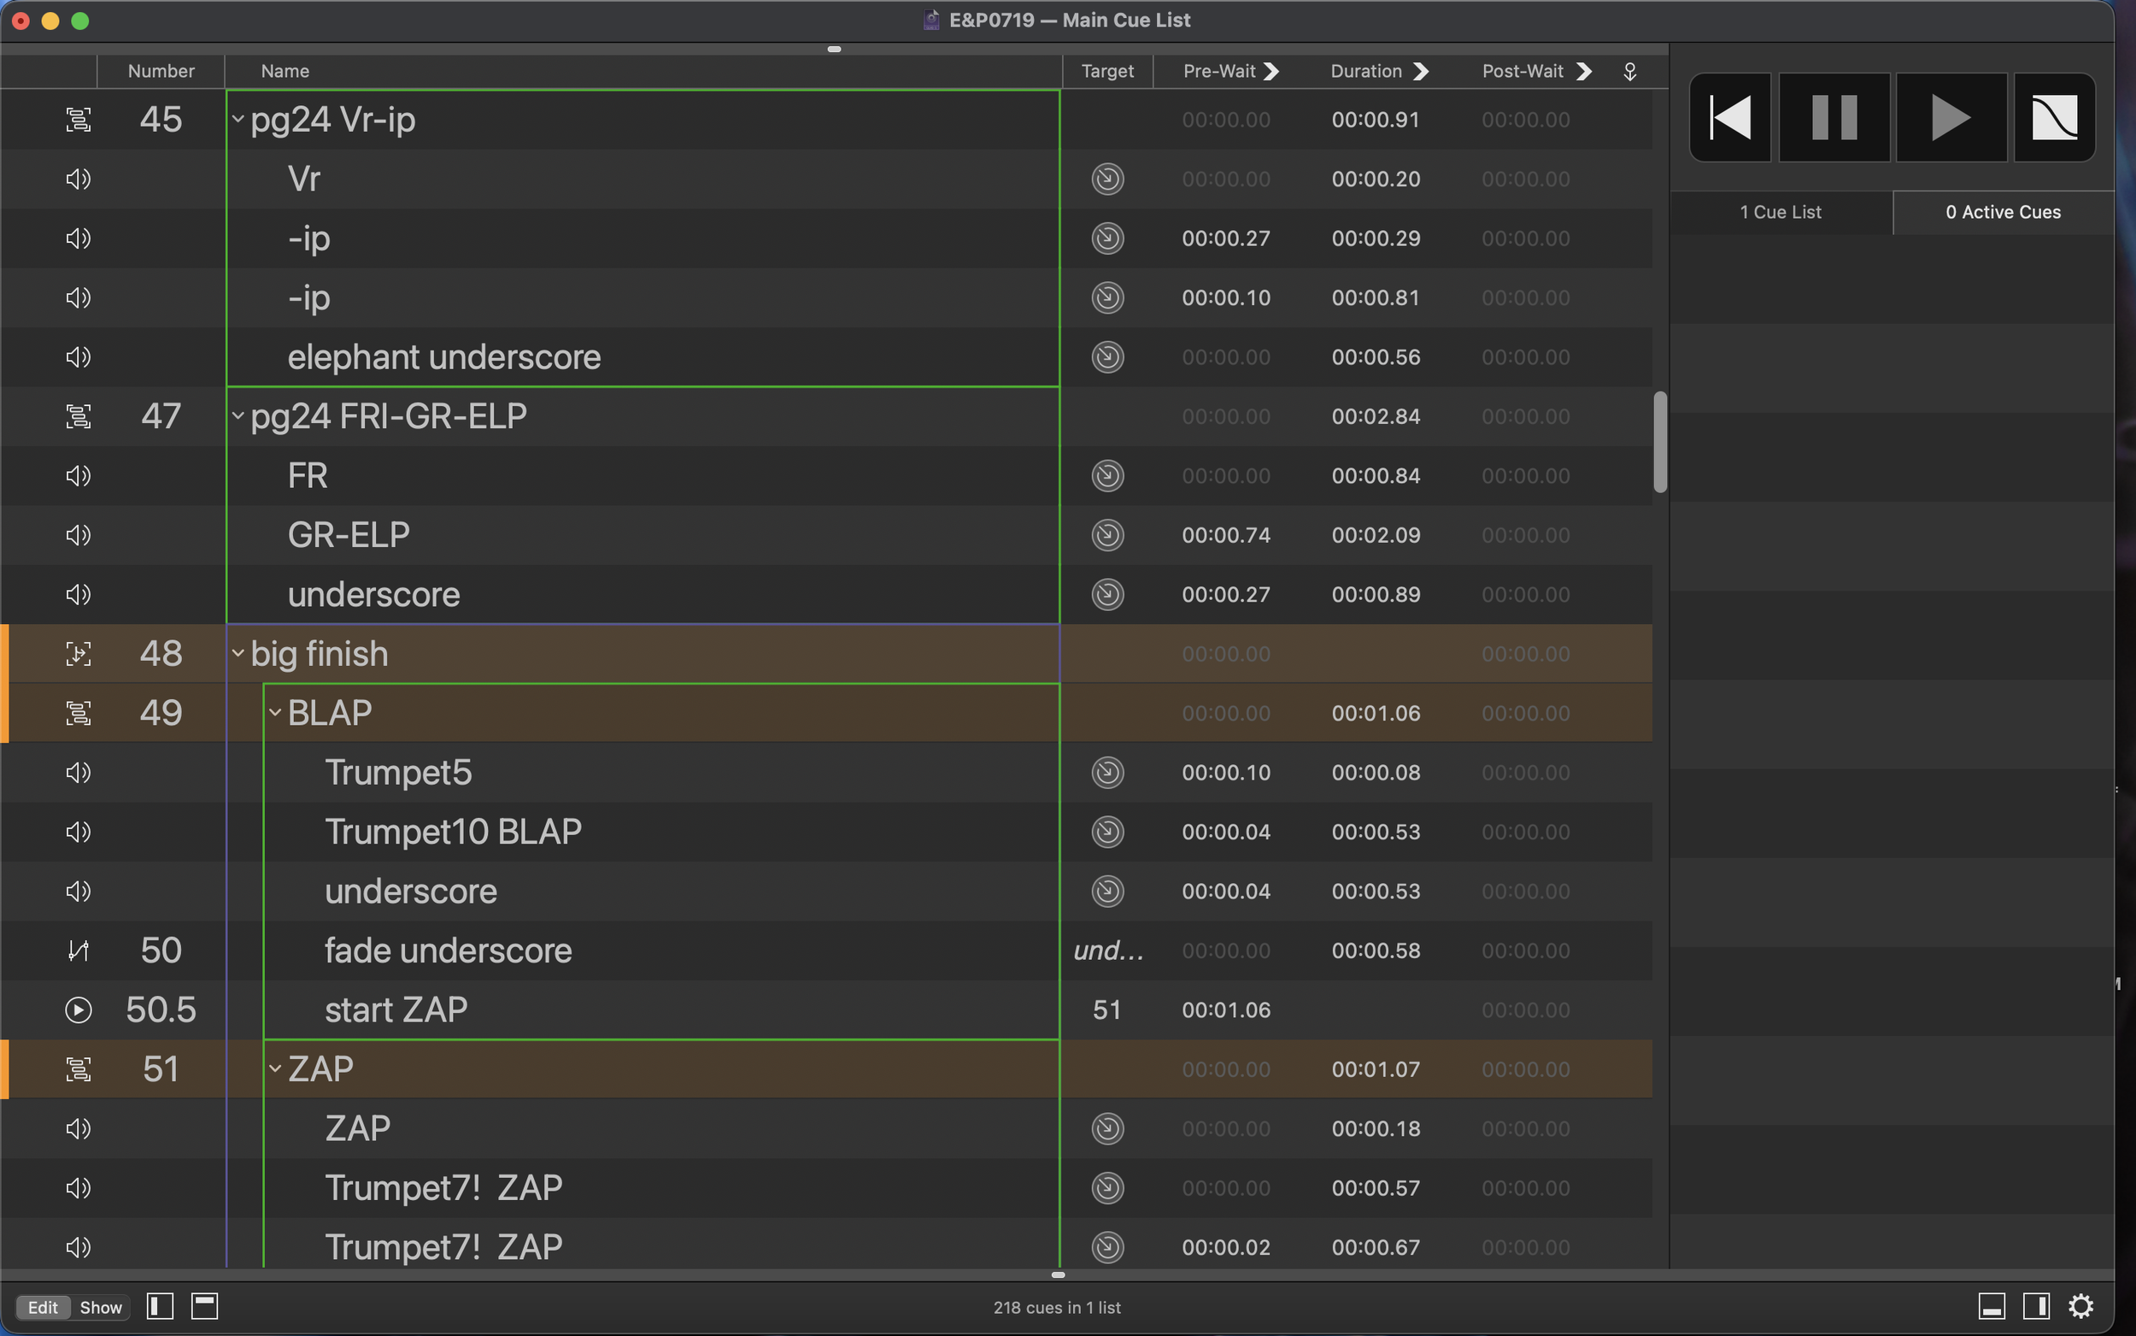Collapse the BLAP group cue
The image size is (2136, 1336).
tap(274, 712)
